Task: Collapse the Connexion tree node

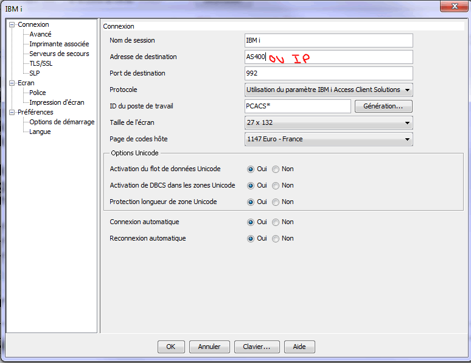Action: click(x=12, y=24)
